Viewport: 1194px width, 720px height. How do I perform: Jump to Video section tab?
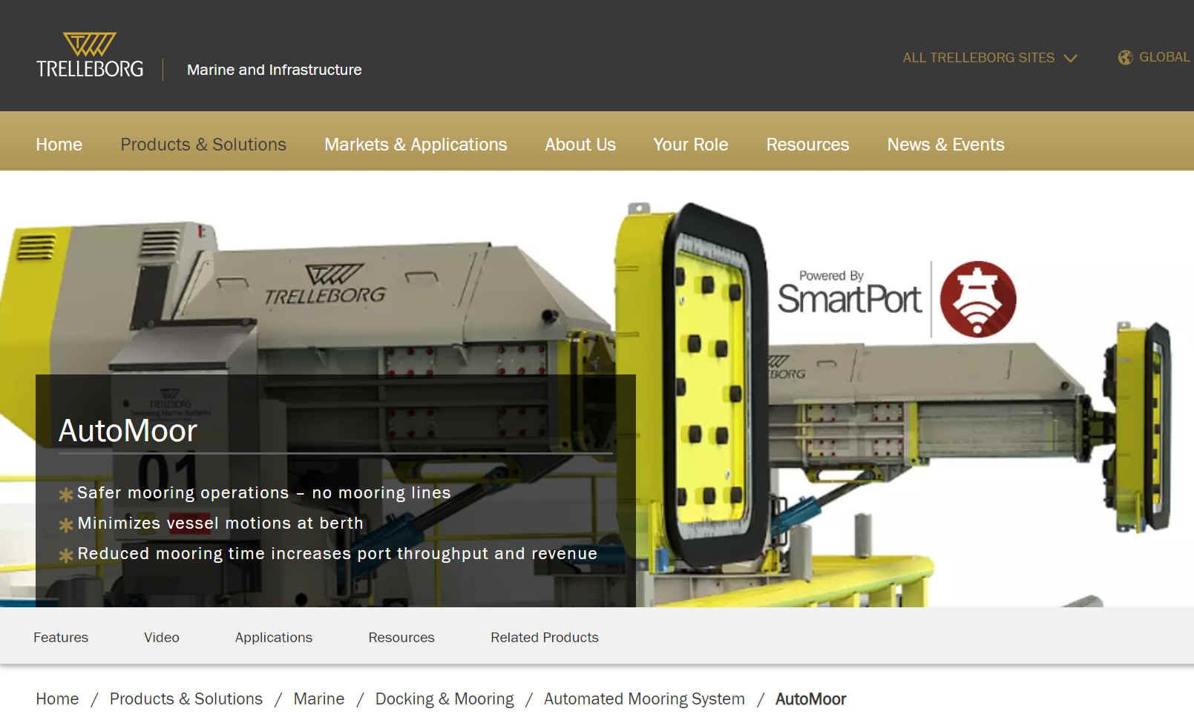162,638
